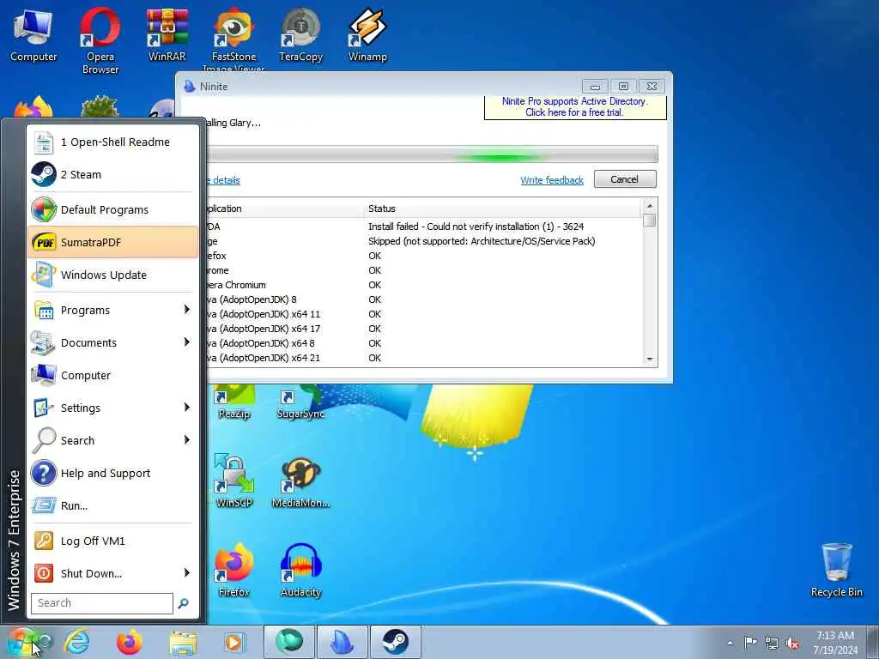
Task: Click the Ninite list scrollbar thumb
Action: 650,221
